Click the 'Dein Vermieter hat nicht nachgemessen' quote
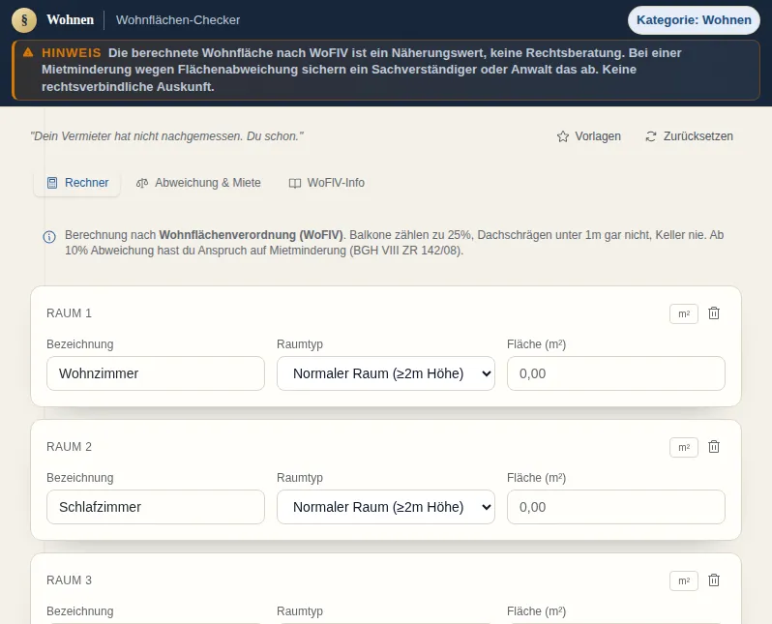Viewport: 772px width, 624px height. [167, 136]
